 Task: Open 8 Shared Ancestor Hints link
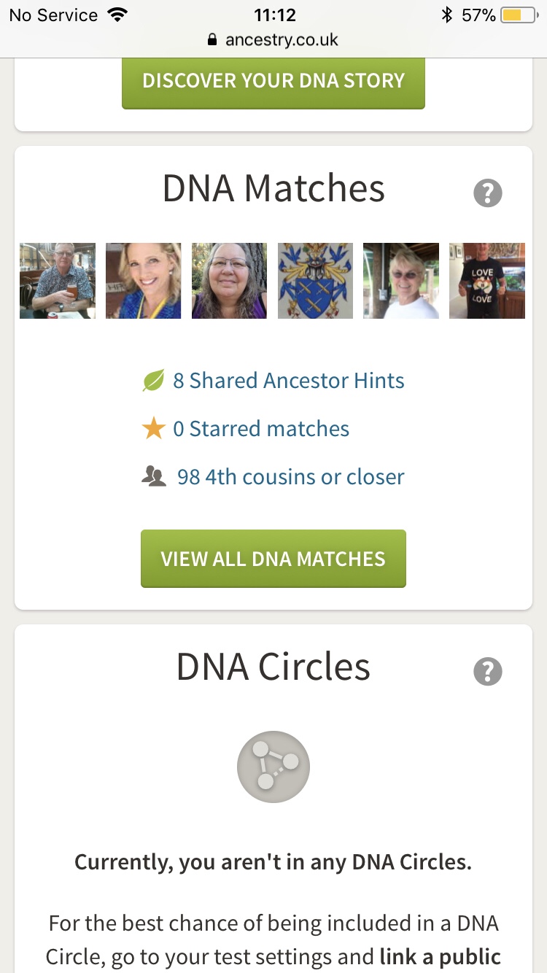pos(288,381)
